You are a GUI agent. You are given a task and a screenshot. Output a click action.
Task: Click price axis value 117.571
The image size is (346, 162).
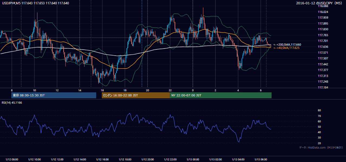[323, 53]
